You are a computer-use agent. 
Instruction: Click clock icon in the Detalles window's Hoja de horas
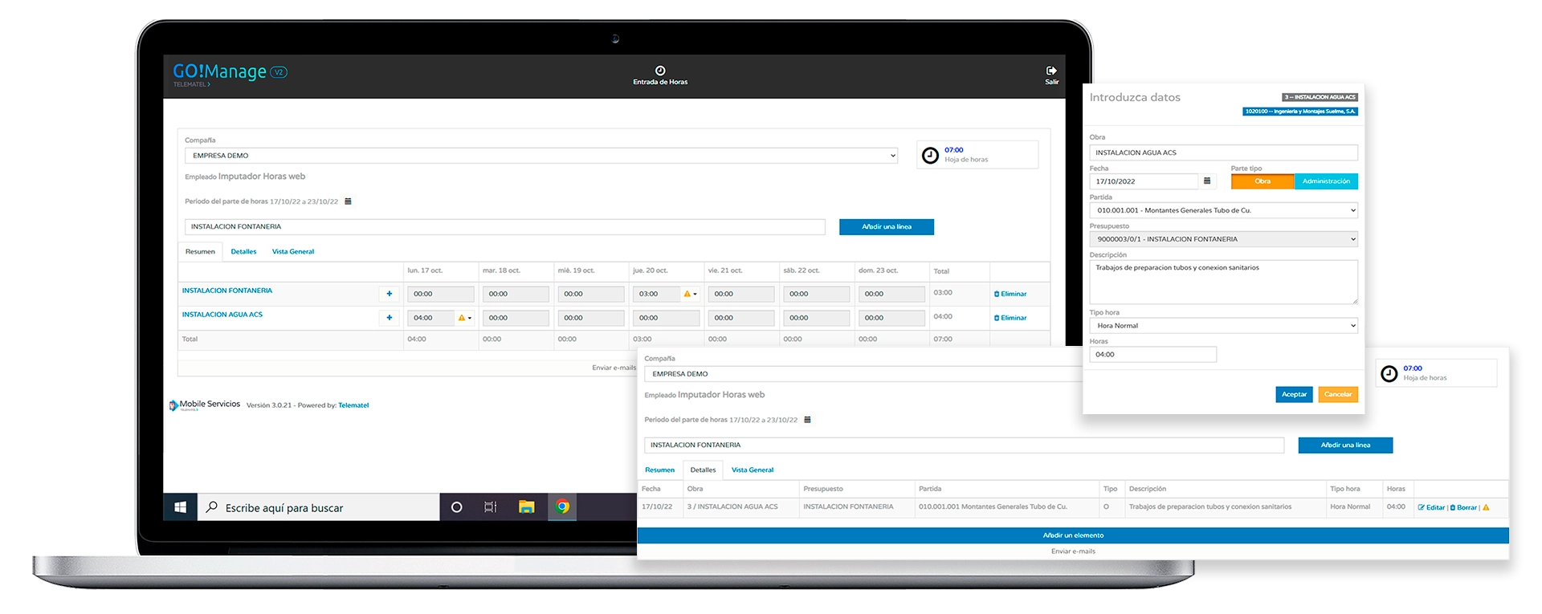[1389, 373]
